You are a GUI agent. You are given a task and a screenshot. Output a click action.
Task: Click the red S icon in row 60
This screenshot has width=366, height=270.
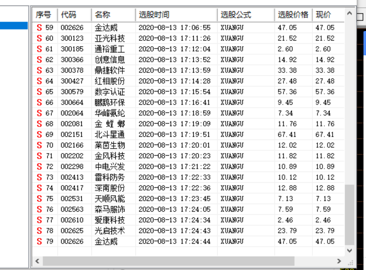pos(39,38)
